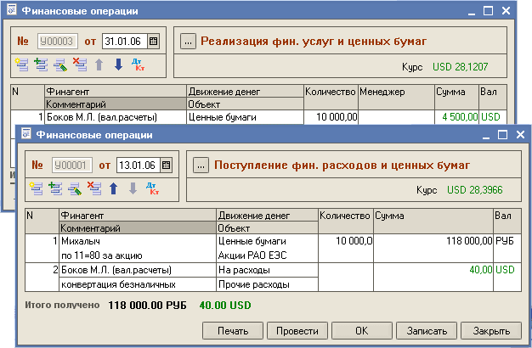
Task: Select comment cell 'по 11=80 за акцию'
Action: point(138,255)
